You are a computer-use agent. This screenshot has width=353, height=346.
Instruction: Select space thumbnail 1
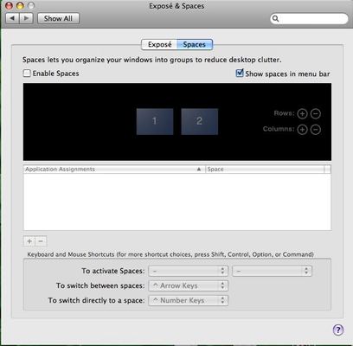tap(155, 121)
